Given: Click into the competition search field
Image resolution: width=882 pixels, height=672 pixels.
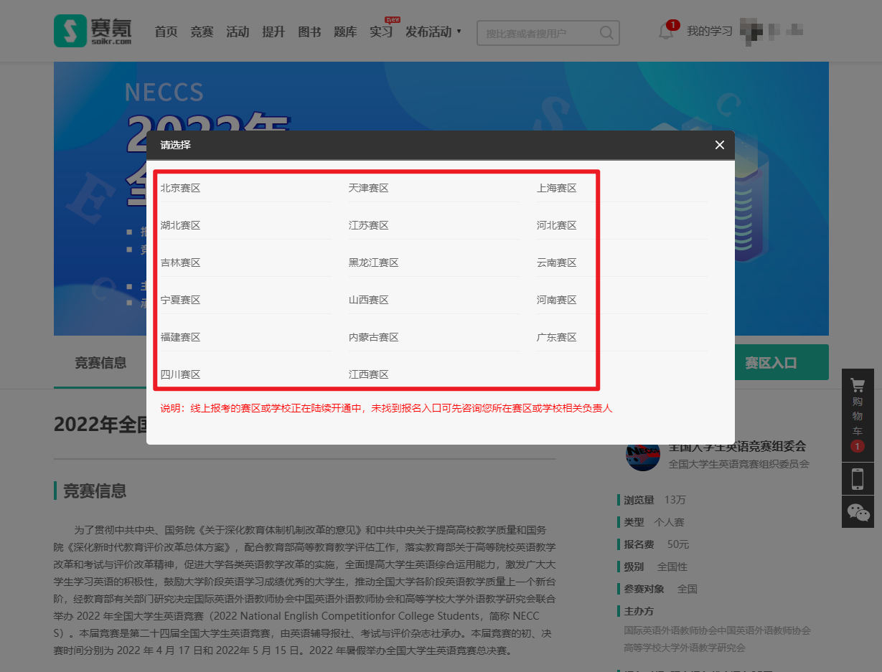Looking at the screenshot, I should click(537, 33).
